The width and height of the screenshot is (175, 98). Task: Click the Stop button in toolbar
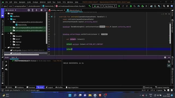[146, 6]
